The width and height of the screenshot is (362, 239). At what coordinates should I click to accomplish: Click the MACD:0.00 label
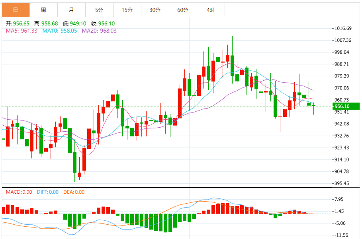(19, 192)
